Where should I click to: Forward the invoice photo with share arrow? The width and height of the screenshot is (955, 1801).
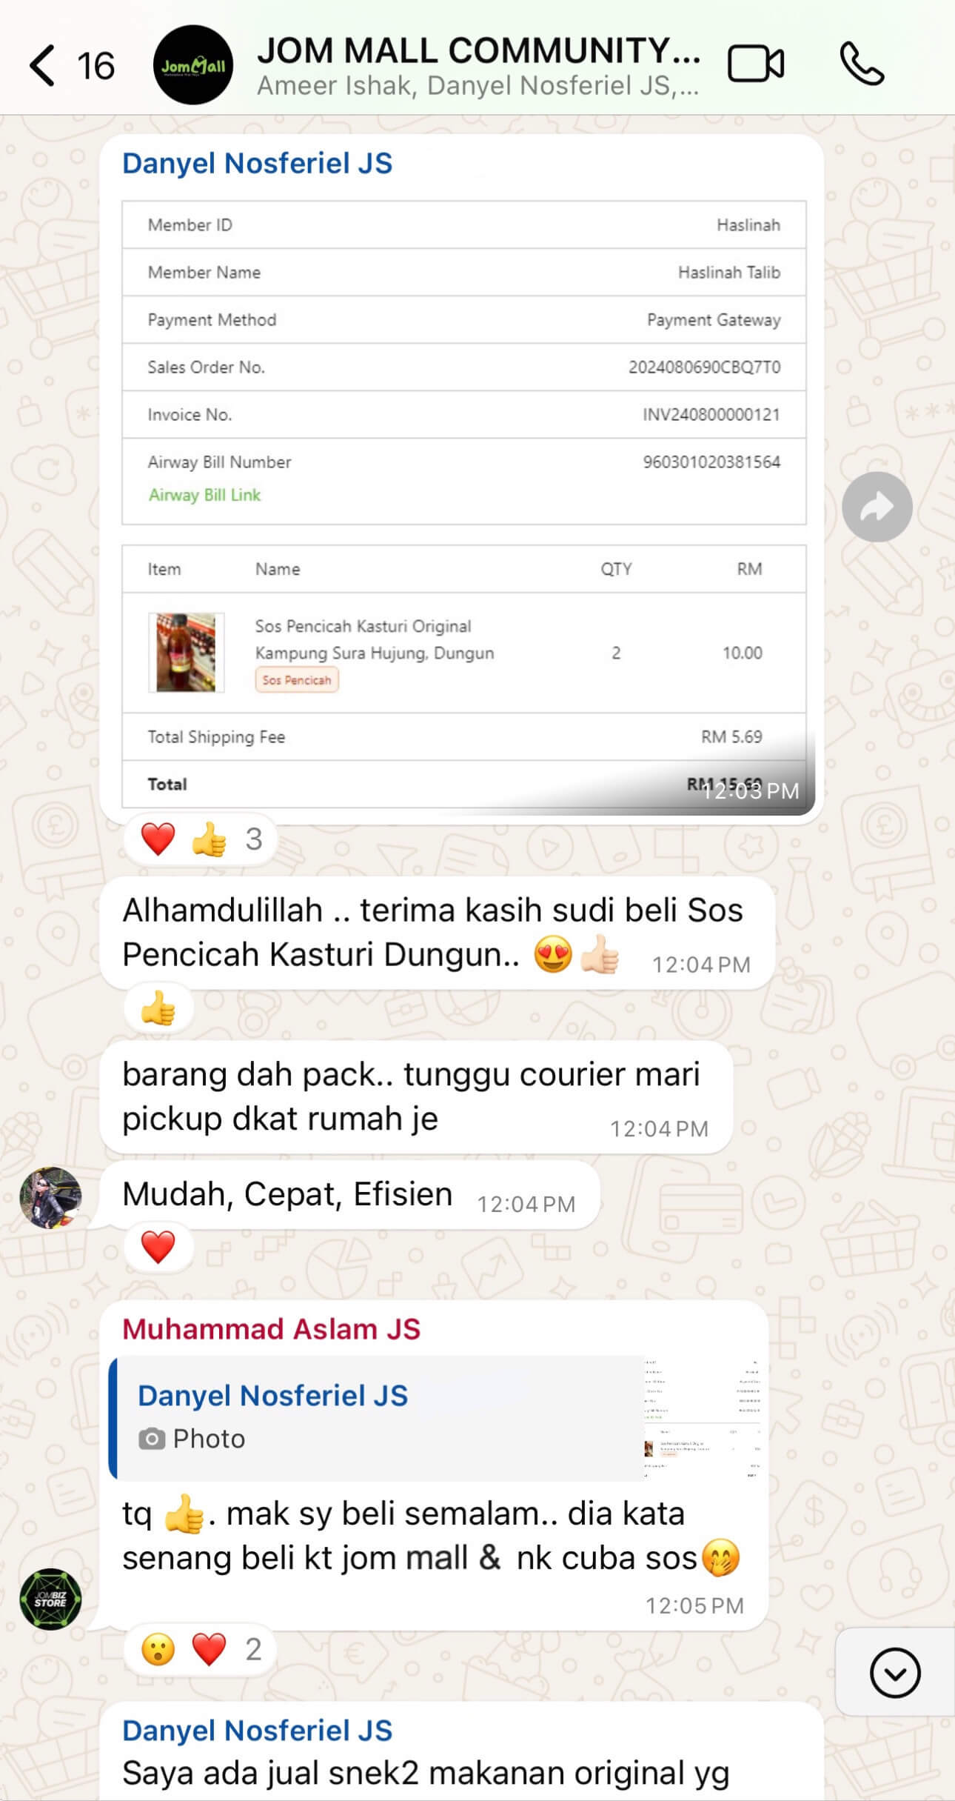pos(877,507)
